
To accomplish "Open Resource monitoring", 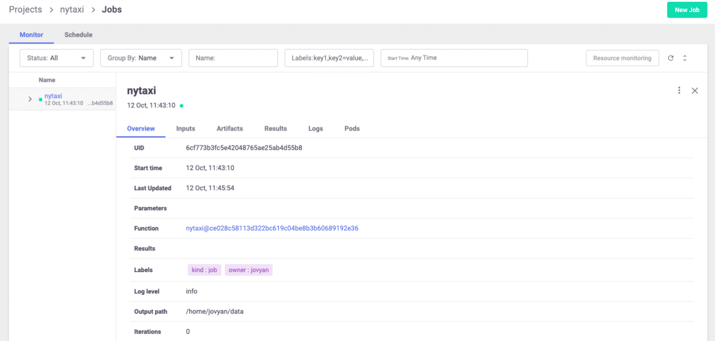I will [622, 58].
